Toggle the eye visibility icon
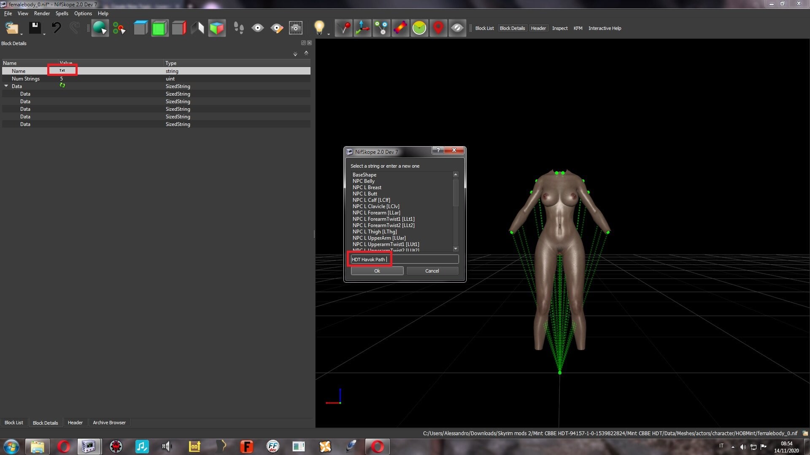The image size is (810, 455). click(258, 28)
